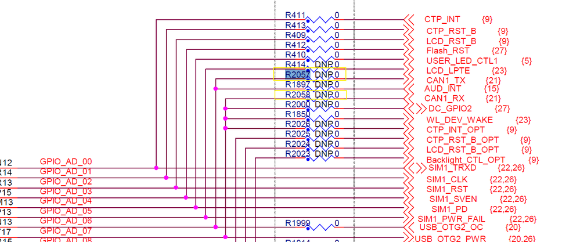
Task: Click the page reference {15} beside AUD_INT
Action: (x=492, y=89)
